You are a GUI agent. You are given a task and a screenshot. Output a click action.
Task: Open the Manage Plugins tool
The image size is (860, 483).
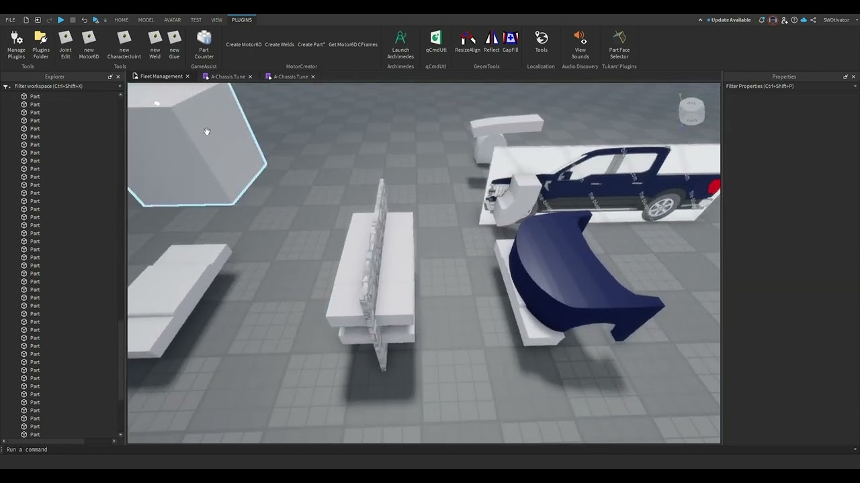pyautogui.click(x=16, y=44)
